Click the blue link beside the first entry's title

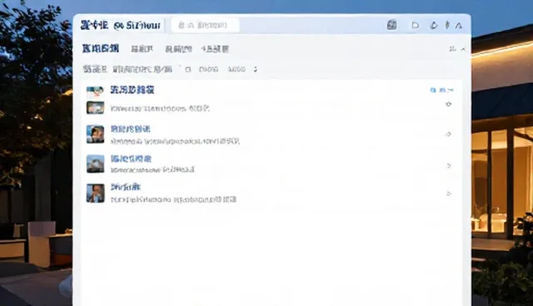[441, 91]
